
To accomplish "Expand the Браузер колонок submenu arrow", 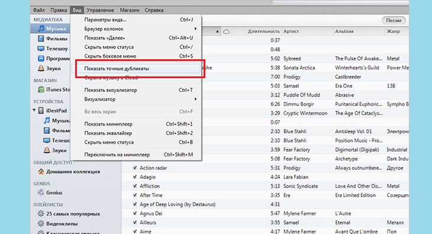I will point(195,28).
